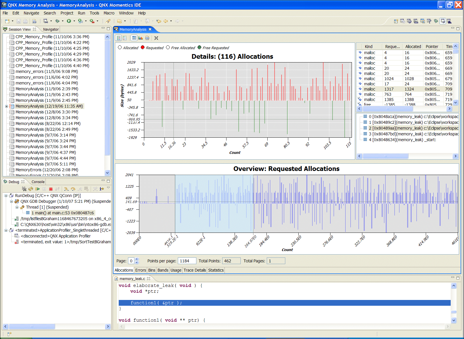Collapse the MemoryAnalysis (12/19/06 11:35 AM) session
The width and height of the screenshot is (464, 339).
[6, 106]
